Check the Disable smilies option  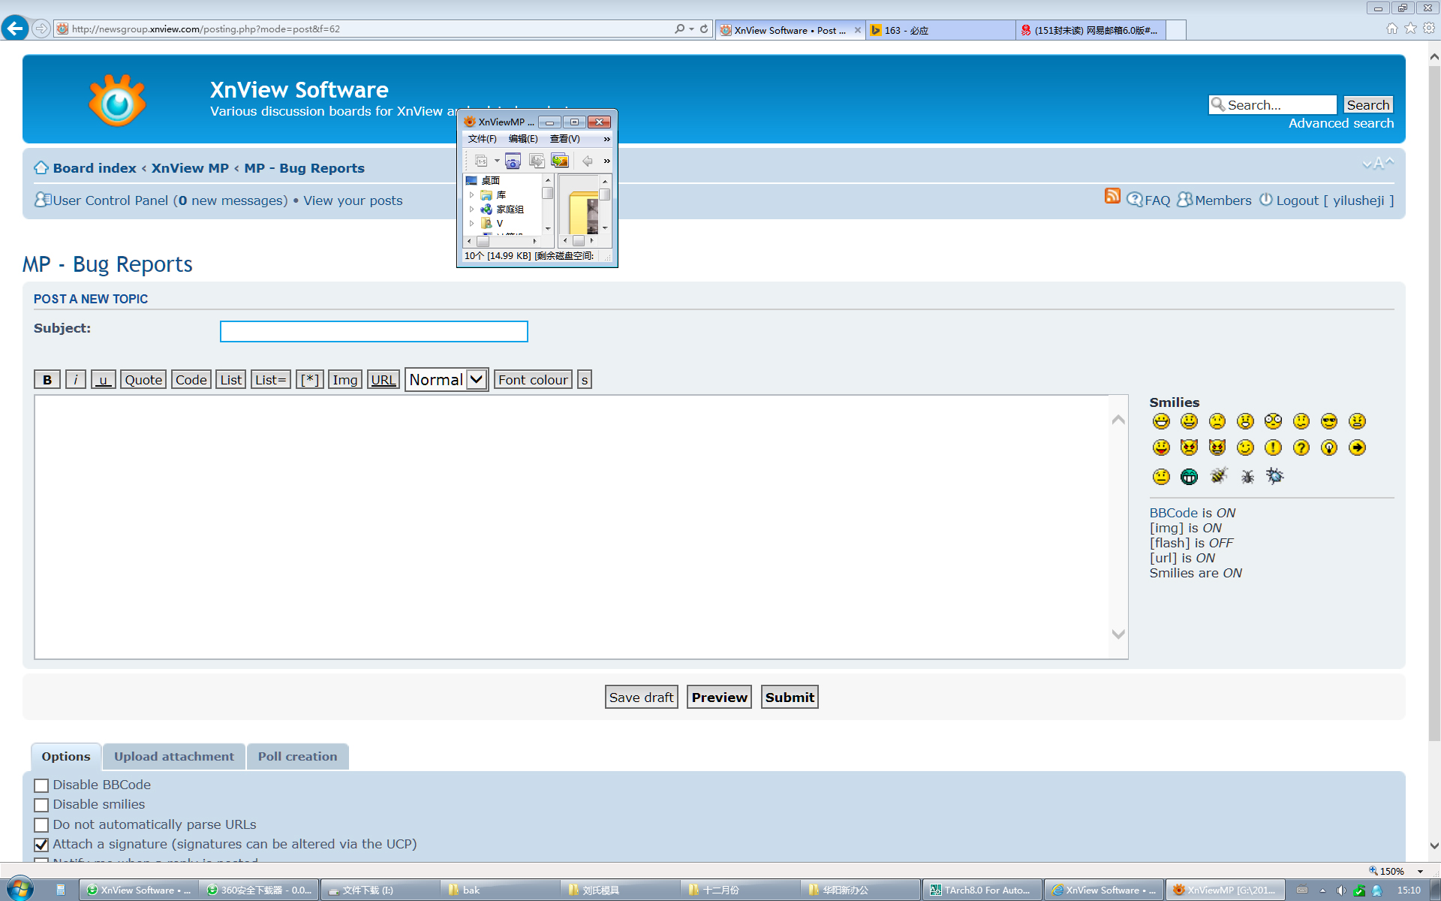tap(41, 805)
